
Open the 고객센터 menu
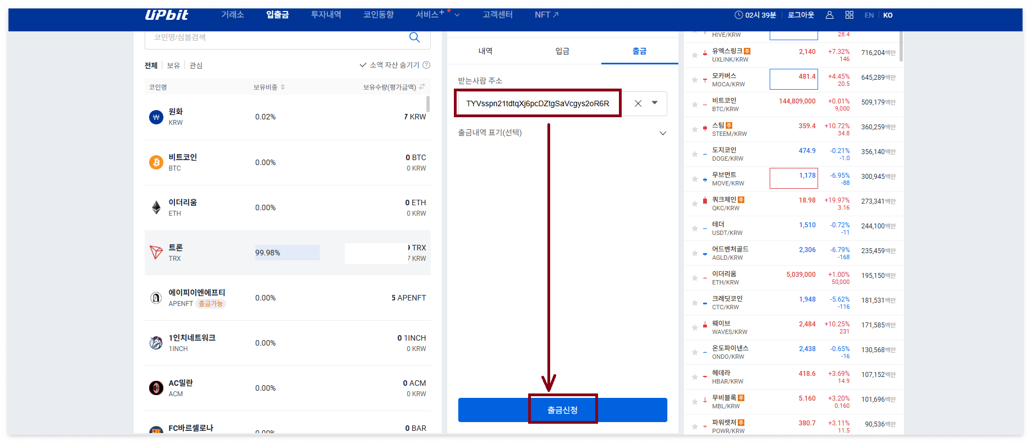(497, 15)
